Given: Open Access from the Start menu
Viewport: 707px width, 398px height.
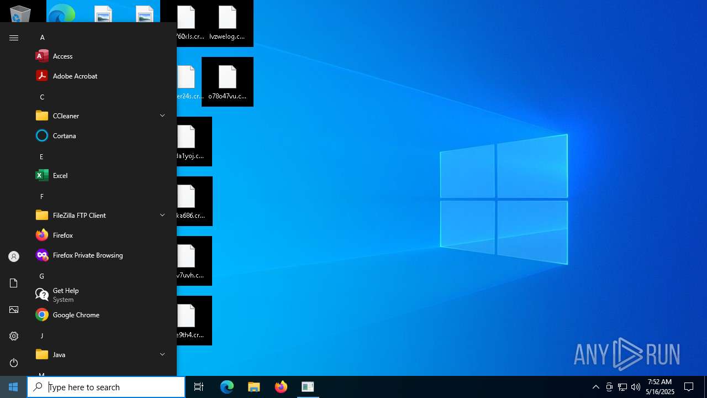Looking at the screenshot, I should (x=102, y=56).
